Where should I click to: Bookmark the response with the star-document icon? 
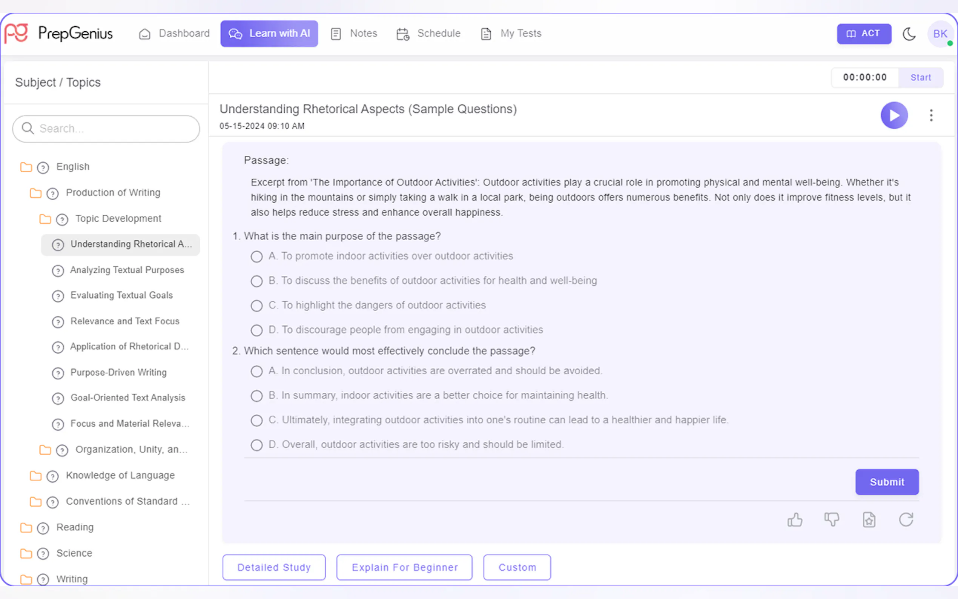click(x=869, y=519)
